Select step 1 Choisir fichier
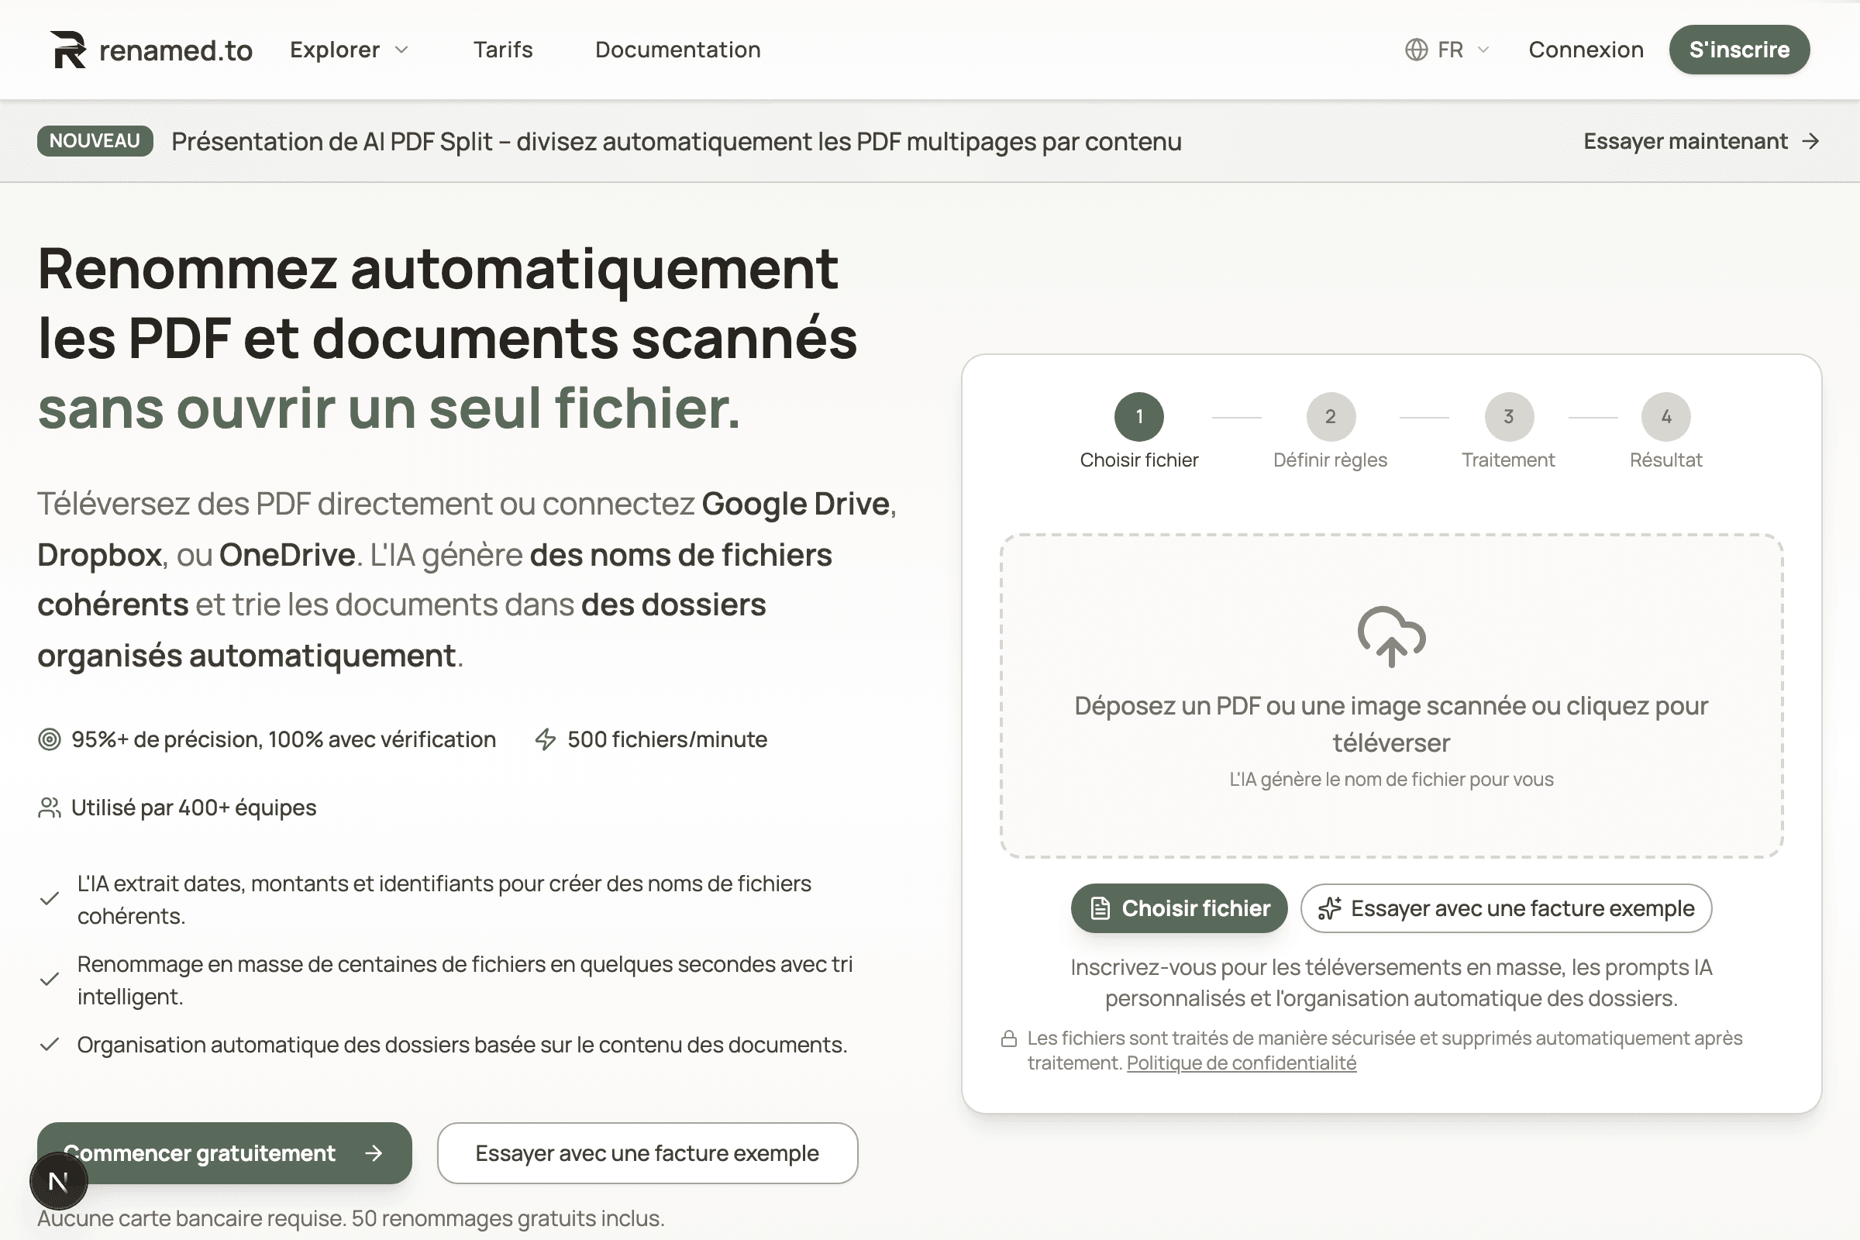The image size is (1860, 1240). click(1138, 417)
